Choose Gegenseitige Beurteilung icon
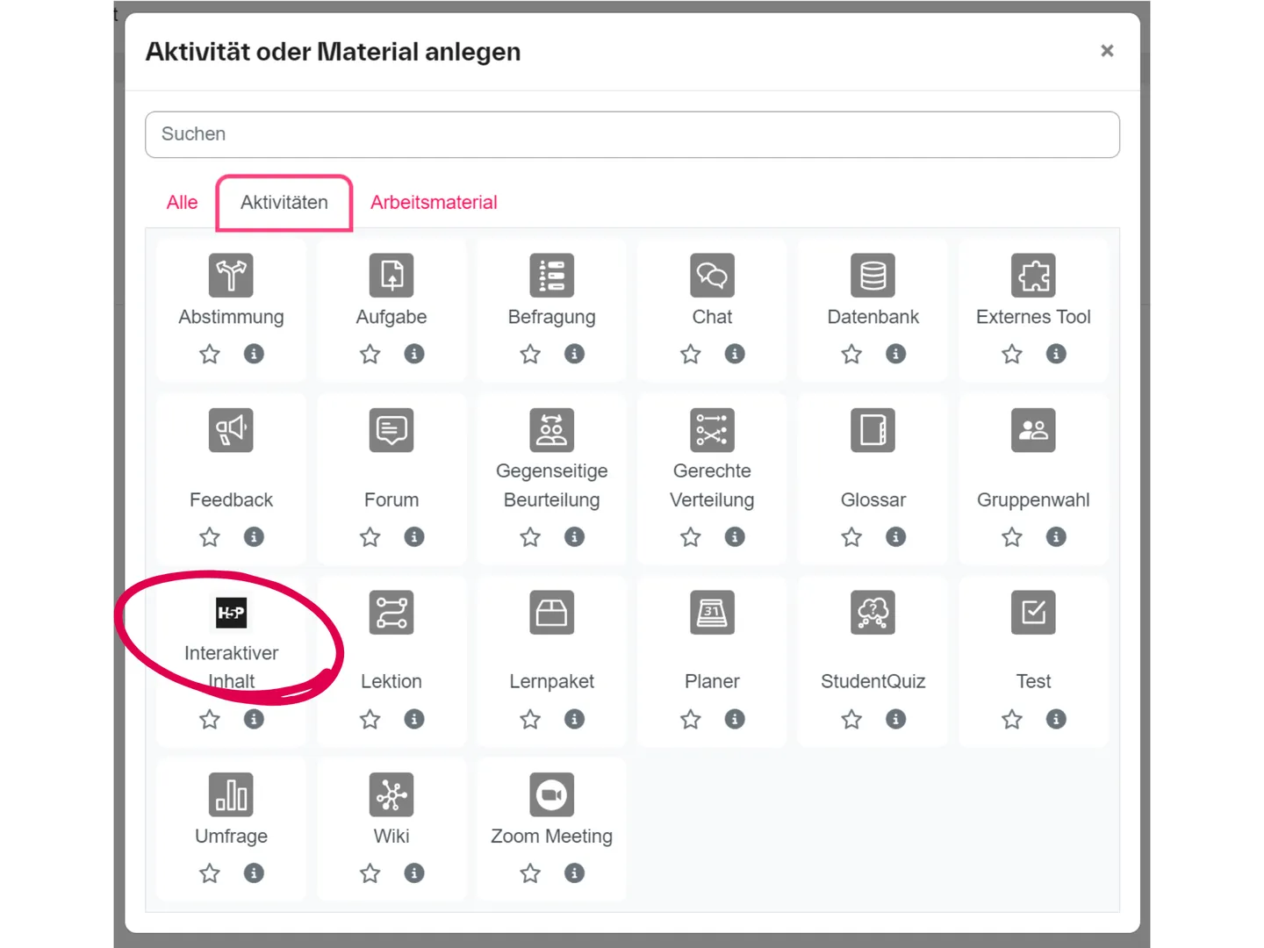Viewport: 1264px width, 948px height. [552, 430]
